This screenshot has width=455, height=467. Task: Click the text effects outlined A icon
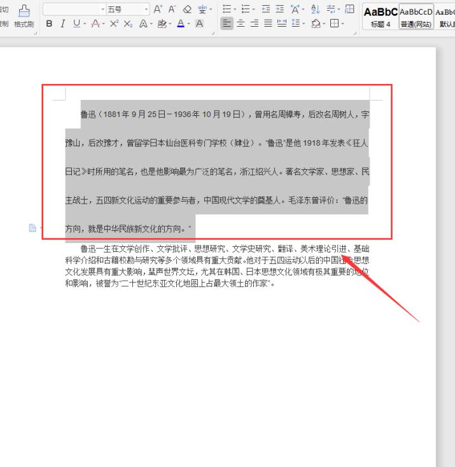click(143, 24)
